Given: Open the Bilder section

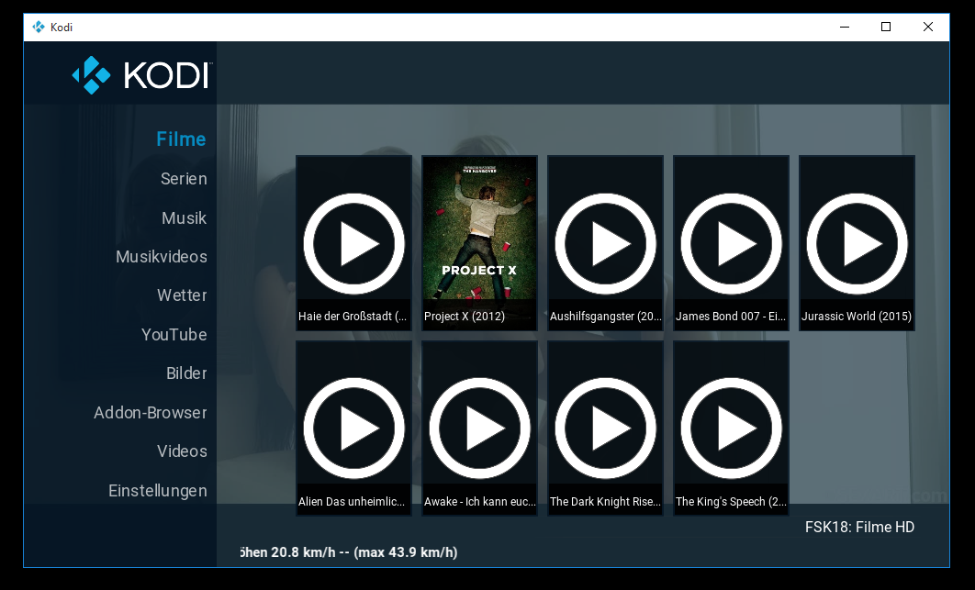Looking at the screenshot, I should (x=186, y=373).
